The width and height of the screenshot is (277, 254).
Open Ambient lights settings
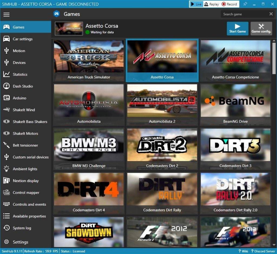(x=24, y=169)
